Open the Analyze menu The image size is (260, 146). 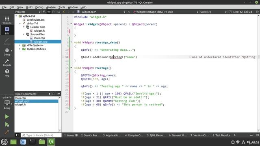[x=51, y=7]
